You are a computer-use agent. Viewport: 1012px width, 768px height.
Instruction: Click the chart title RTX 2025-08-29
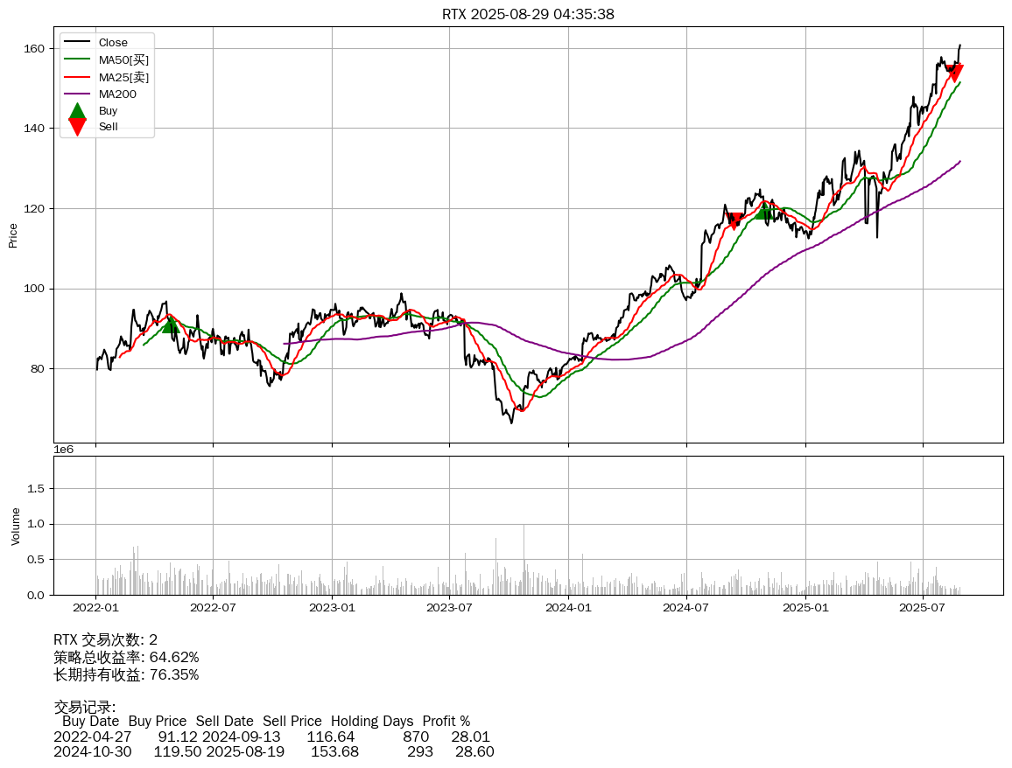528,14
